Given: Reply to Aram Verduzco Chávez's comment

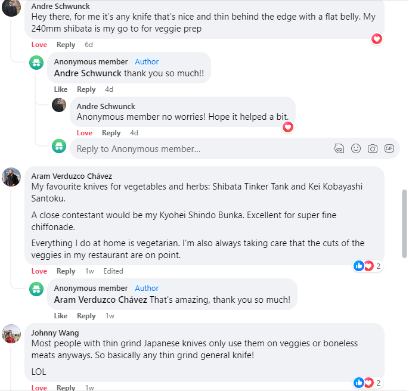Looking at the screenshot, I should coord(66,271).
